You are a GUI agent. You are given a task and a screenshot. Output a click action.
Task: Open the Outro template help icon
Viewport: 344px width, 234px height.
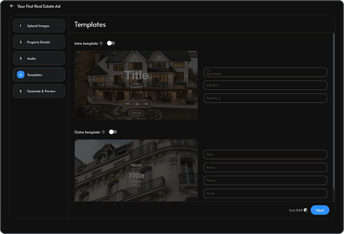click(x=103, y=132)
